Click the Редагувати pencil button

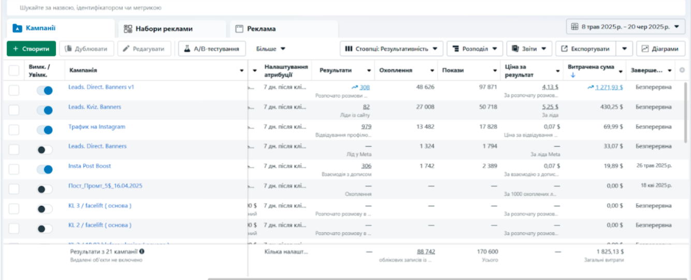pos(145,49)
